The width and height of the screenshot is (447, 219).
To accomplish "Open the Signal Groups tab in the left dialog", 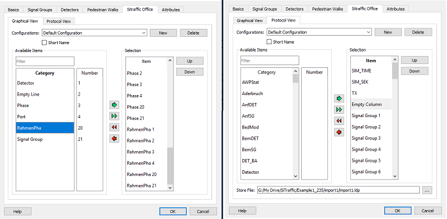I will (40, 10).
